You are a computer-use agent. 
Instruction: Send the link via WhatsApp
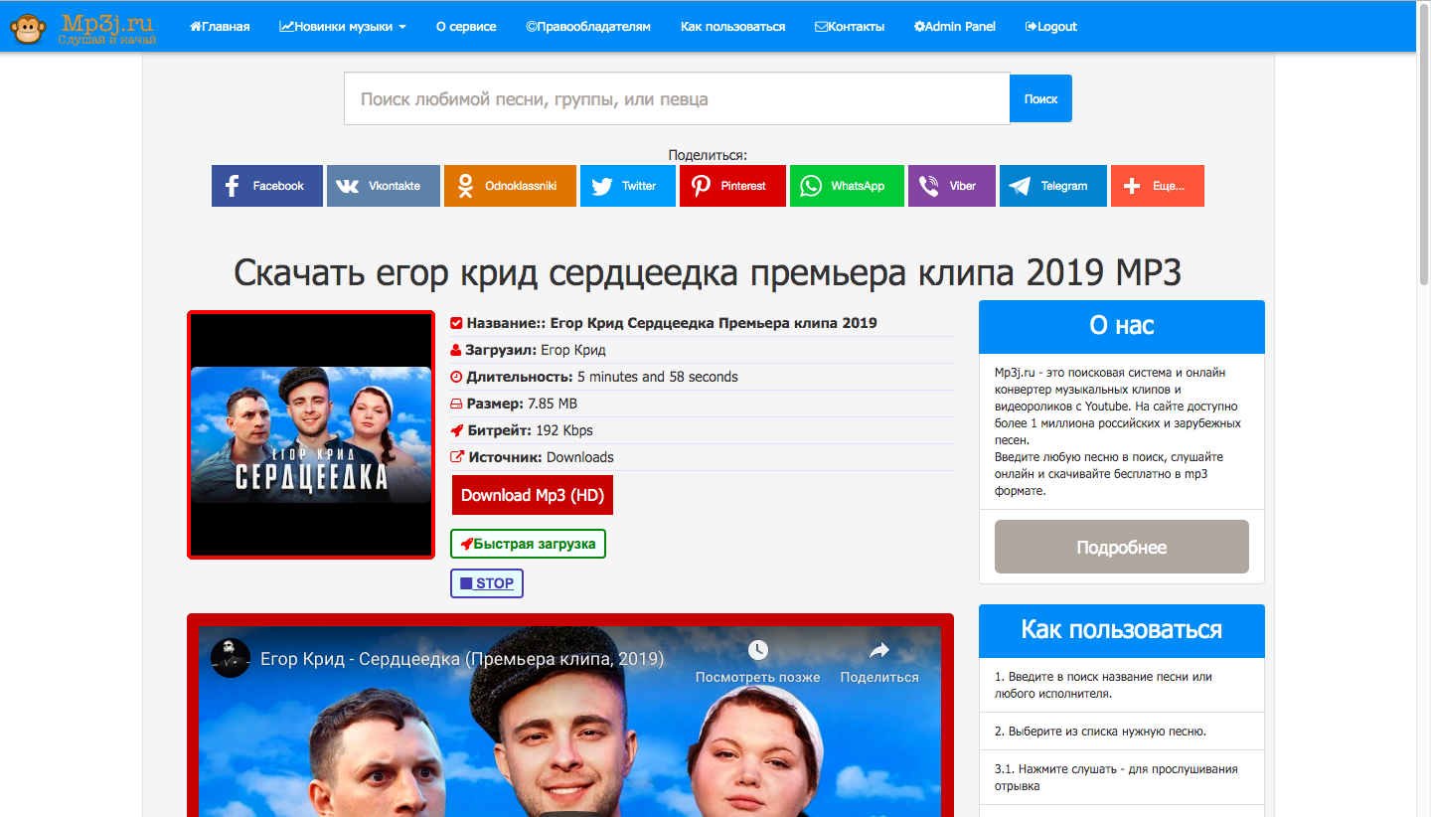pyautogui.click(x=847, y=186)
